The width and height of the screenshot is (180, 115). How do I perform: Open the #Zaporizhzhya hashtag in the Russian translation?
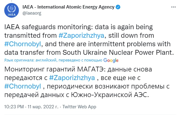72,78
